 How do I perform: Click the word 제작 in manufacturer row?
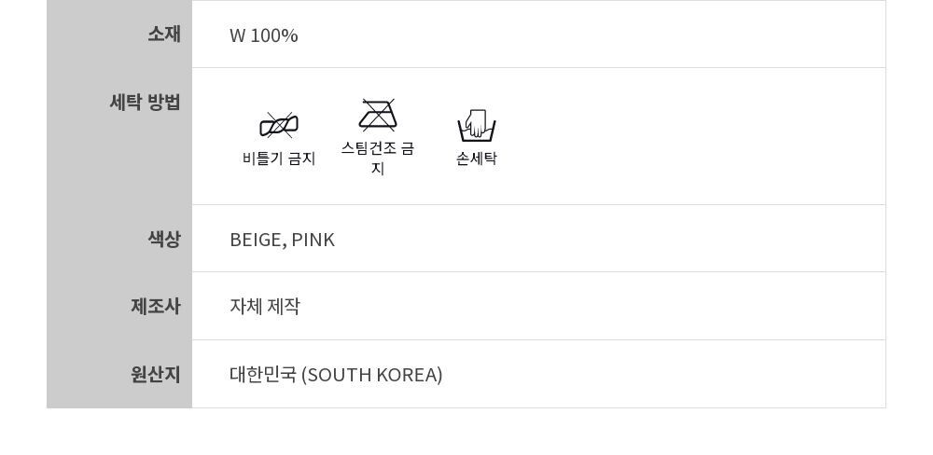285,307
